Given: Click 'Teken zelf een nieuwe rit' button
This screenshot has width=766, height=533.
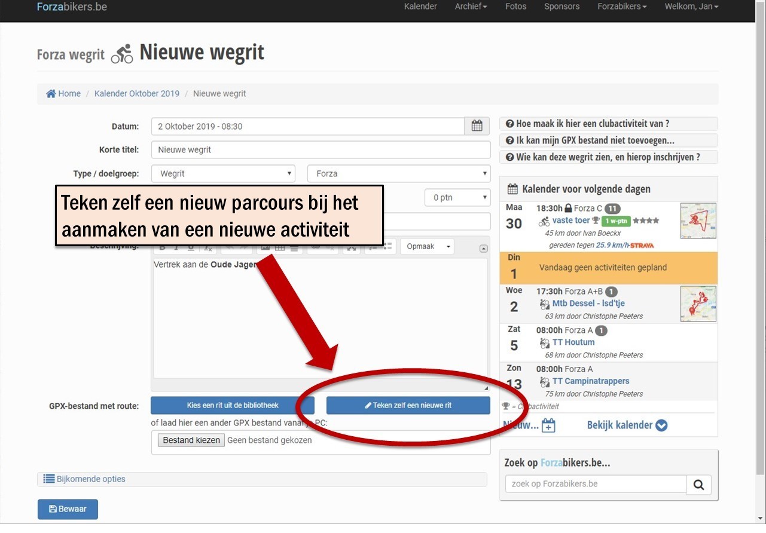Looking at the screenshot, I should tap(408, 405).
